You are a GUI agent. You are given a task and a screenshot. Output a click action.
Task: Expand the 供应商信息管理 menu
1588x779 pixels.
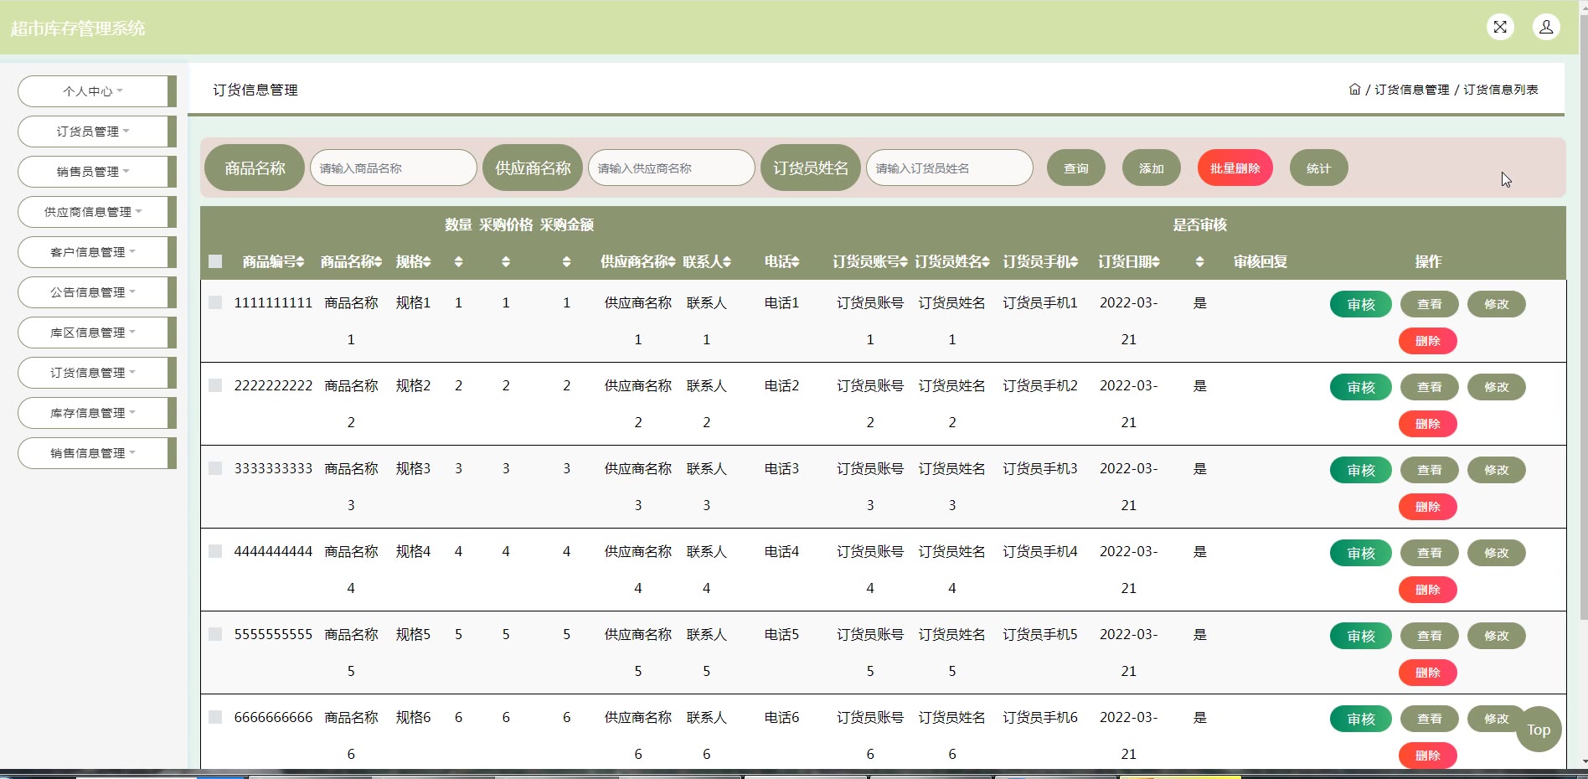(92, 212)
